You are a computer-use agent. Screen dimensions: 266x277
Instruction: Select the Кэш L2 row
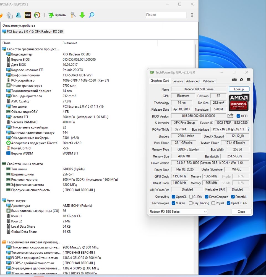click(x=38, y=221)
